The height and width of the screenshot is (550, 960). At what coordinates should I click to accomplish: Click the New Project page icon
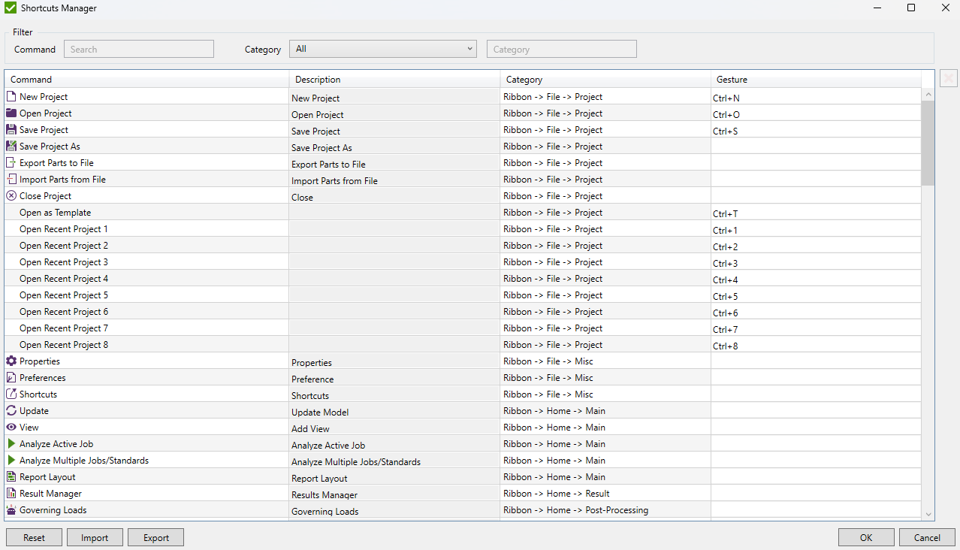[11, 96]
